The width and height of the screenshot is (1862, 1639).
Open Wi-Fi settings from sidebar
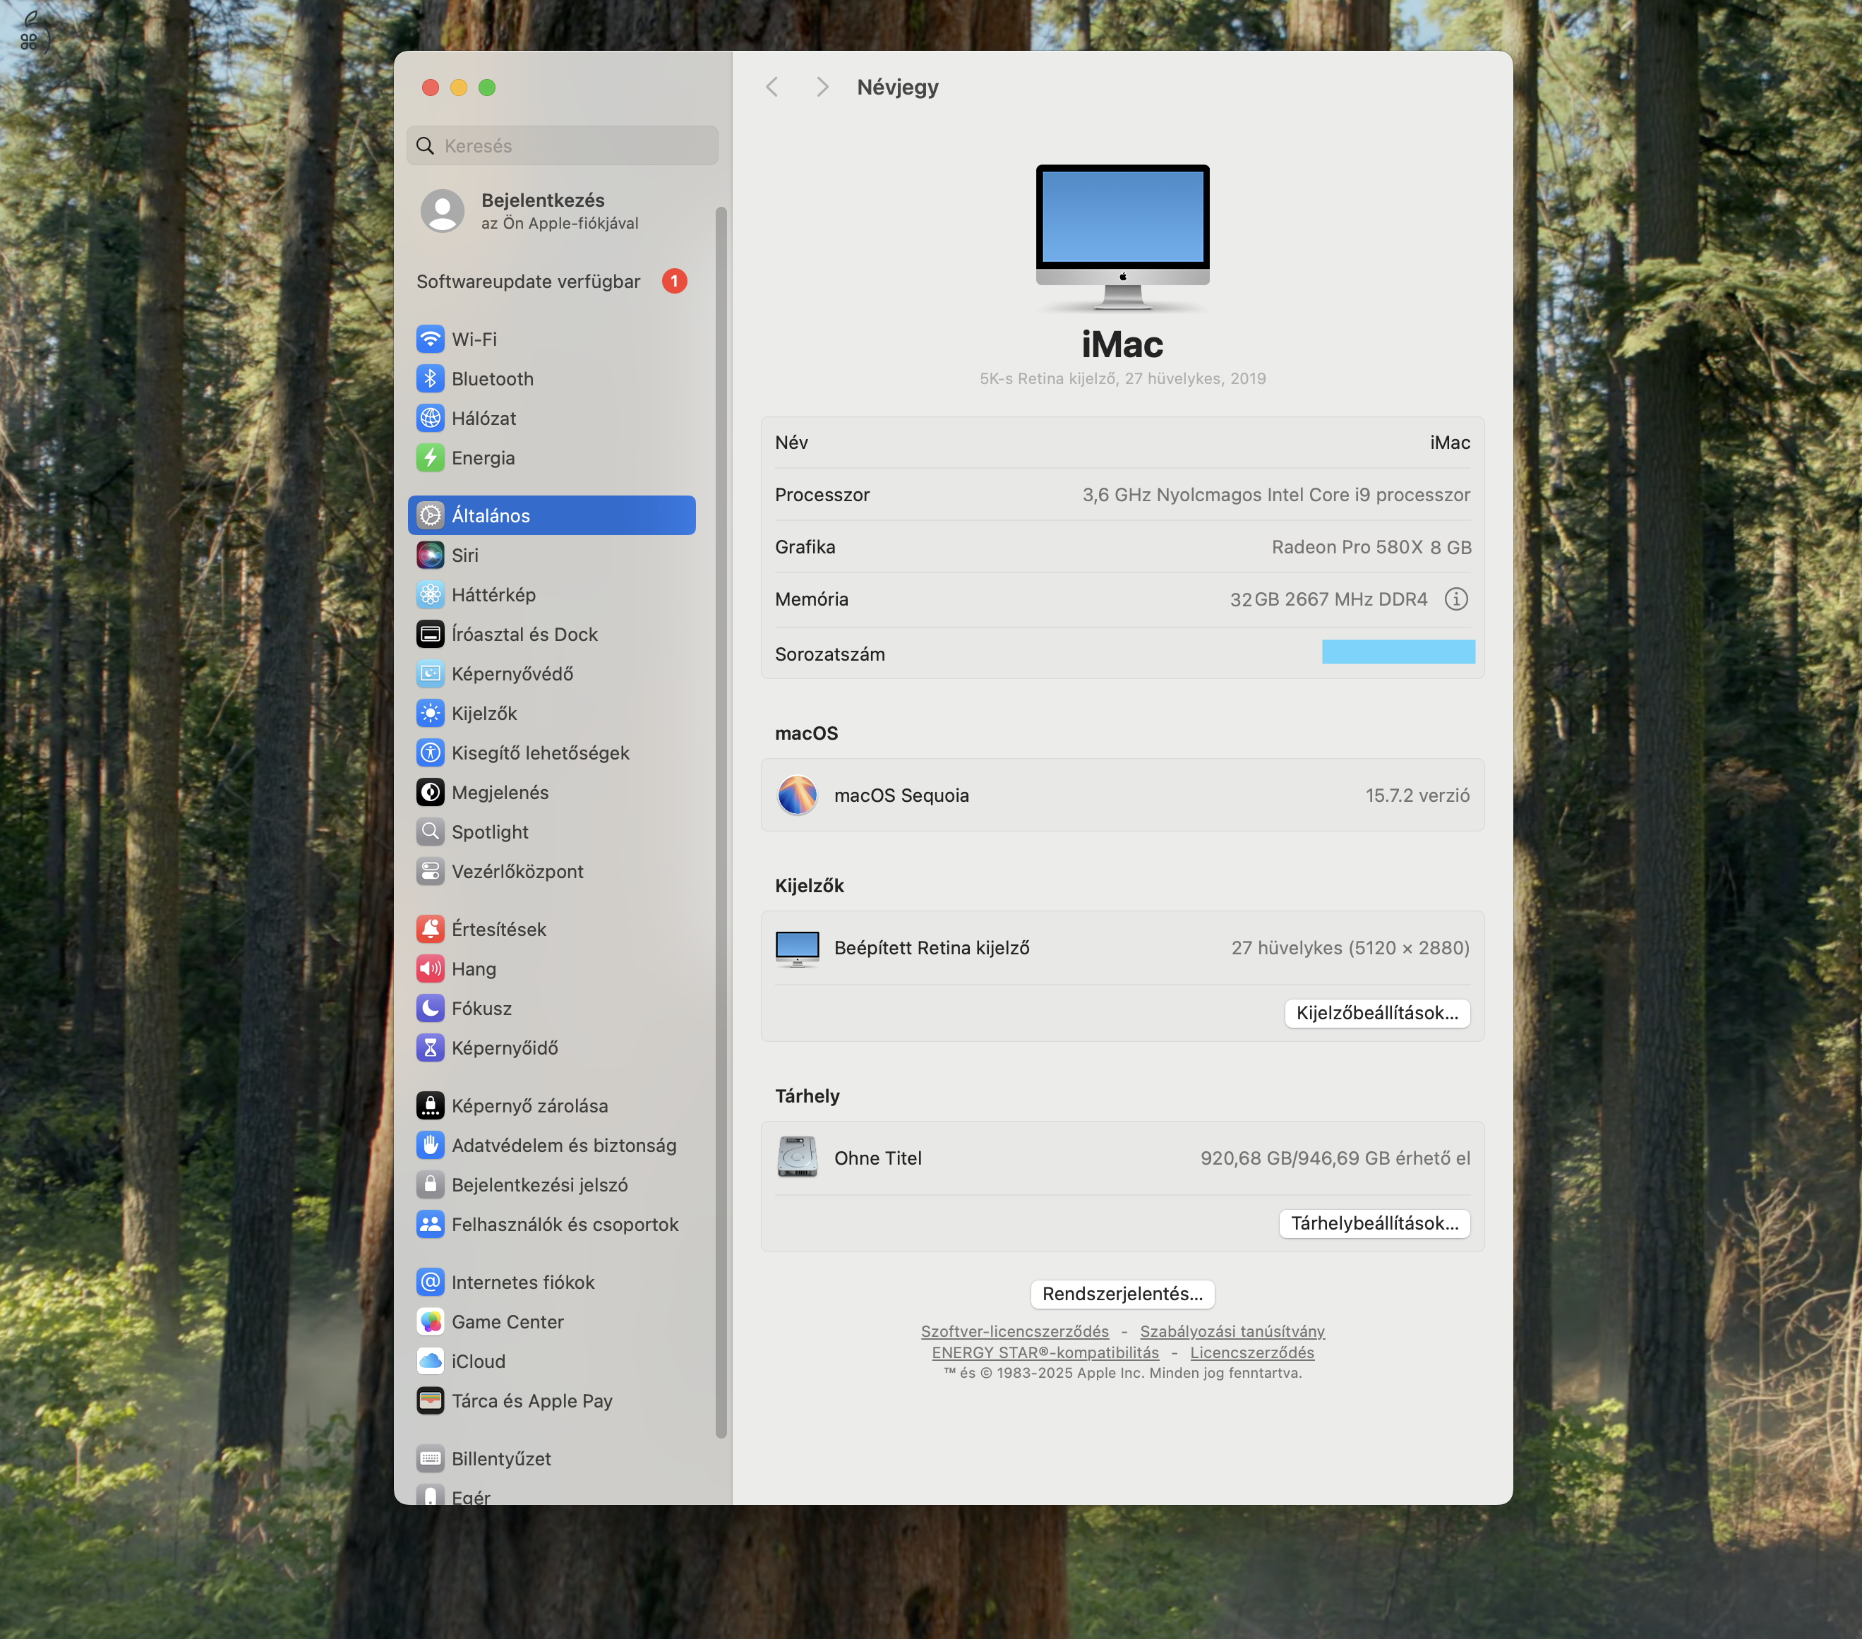pyautogui.click(x=474, y=338)
